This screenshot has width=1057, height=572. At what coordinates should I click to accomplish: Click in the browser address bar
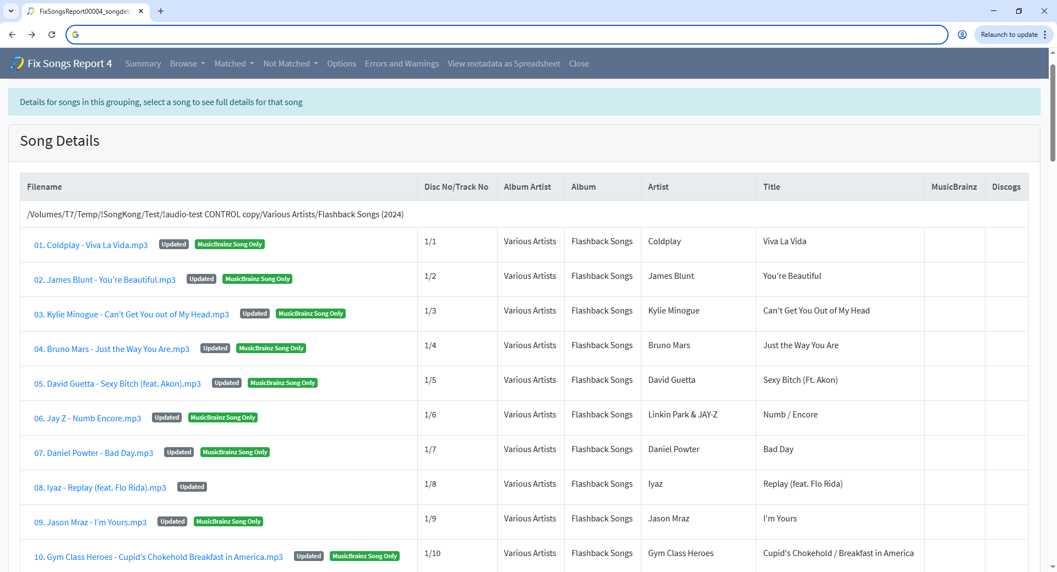click(506, 35)
